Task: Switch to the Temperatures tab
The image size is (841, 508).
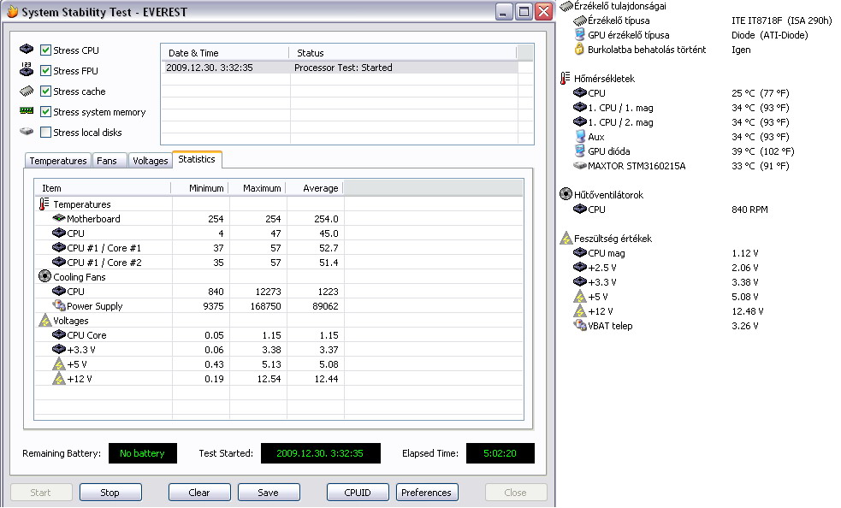Action: coord(58,161)
